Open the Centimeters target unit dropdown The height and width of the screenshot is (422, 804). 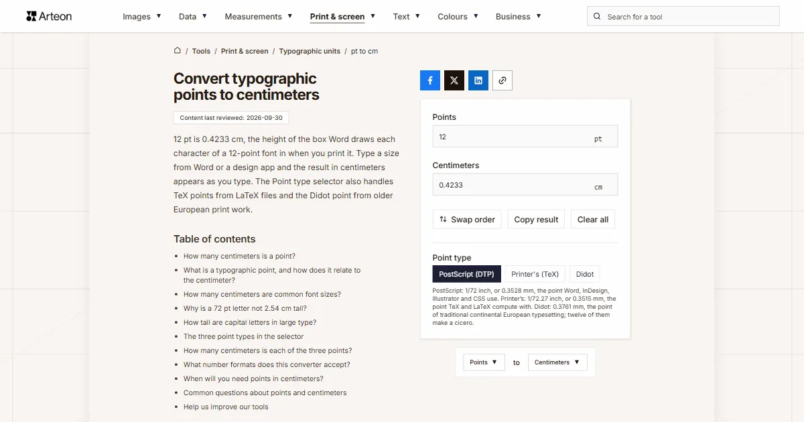[x=557, y=362]
